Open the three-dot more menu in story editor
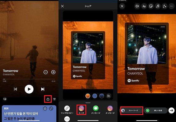 (x=171, y=6)
